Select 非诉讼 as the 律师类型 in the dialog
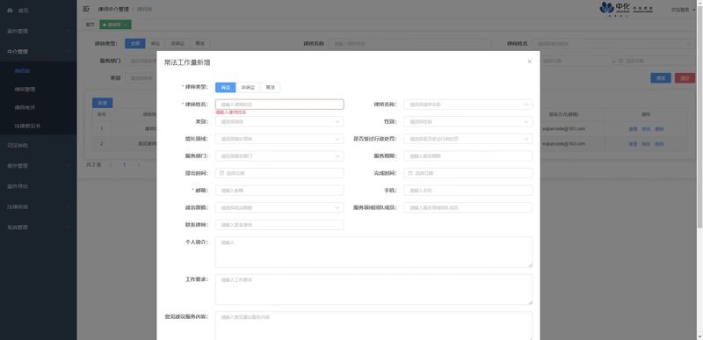 point(248,87)
